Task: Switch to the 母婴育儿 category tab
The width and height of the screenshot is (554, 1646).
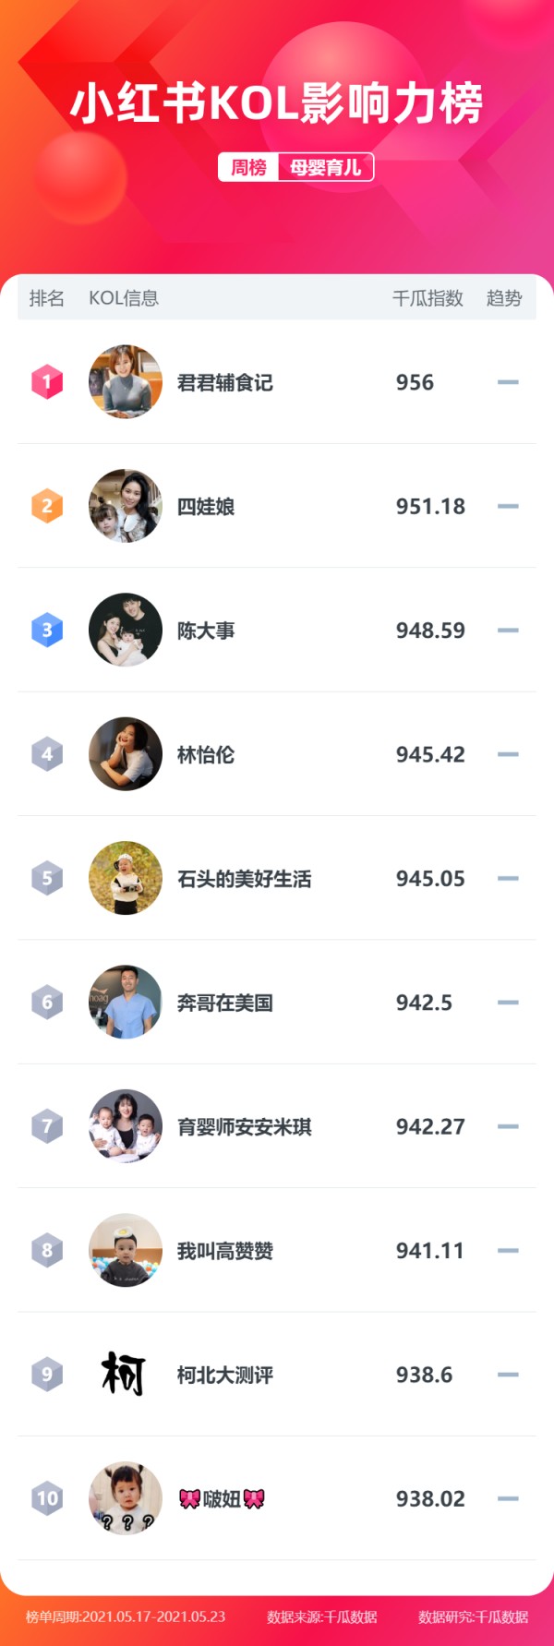Action: click(325, 167)
